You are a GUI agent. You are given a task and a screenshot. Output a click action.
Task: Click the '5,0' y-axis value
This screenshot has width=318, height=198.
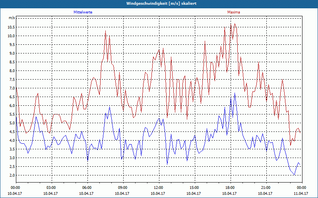[12, 123]
